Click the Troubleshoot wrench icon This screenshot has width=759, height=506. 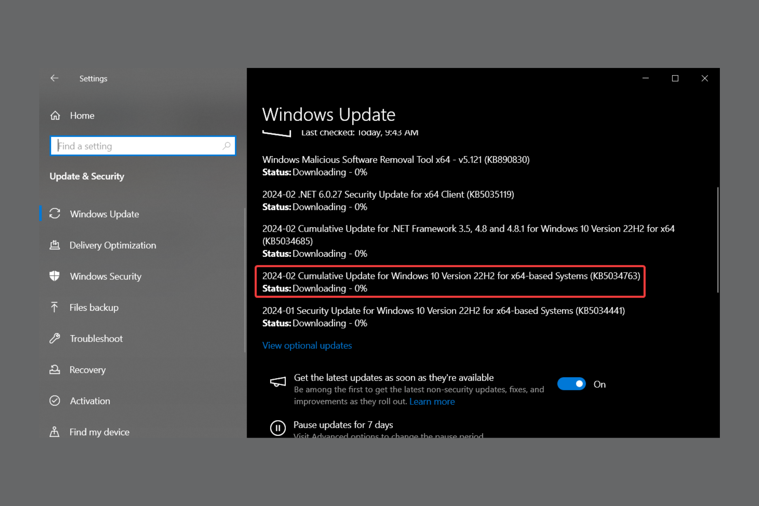pos(55,338)
